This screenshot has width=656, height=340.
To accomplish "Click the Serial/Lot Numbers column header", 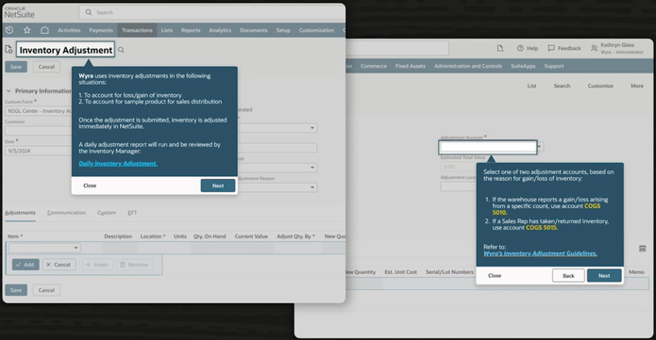I will click(449, 272).
